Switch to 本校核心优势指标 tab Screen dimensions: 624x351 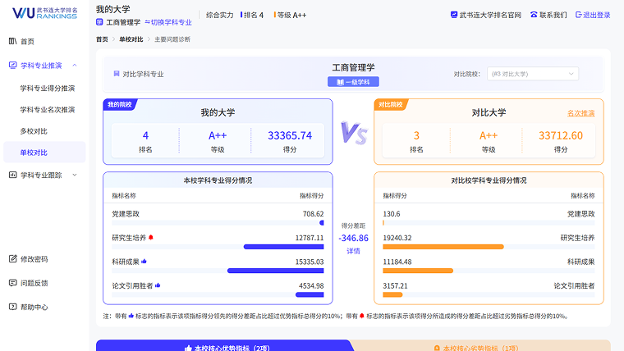click(x=223, y=346)
